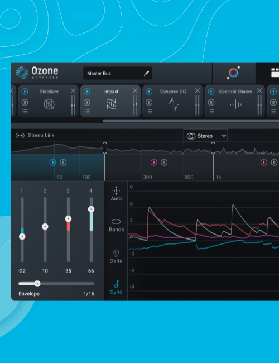This screenshot has height=363, width=279.
Task: Enable Auto gain button
Action: click(116, 194)
